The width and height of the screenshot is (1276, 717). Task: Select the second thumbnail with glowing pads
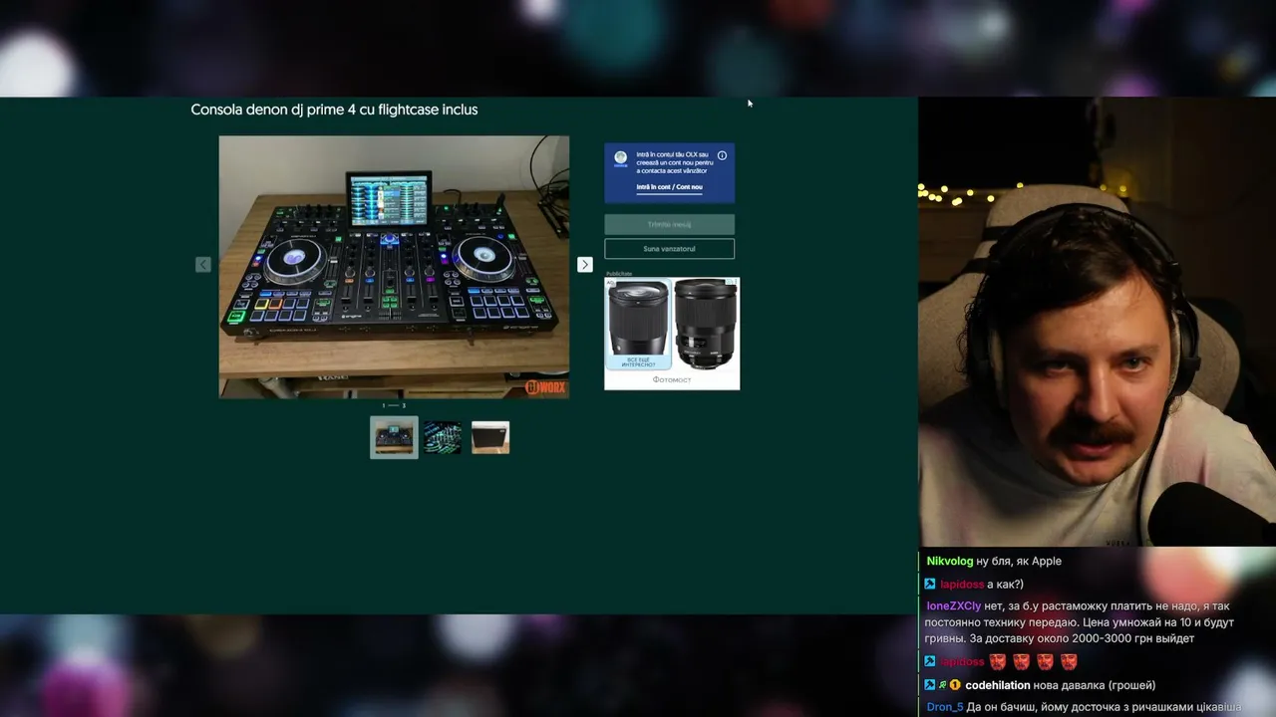[443, 437]
